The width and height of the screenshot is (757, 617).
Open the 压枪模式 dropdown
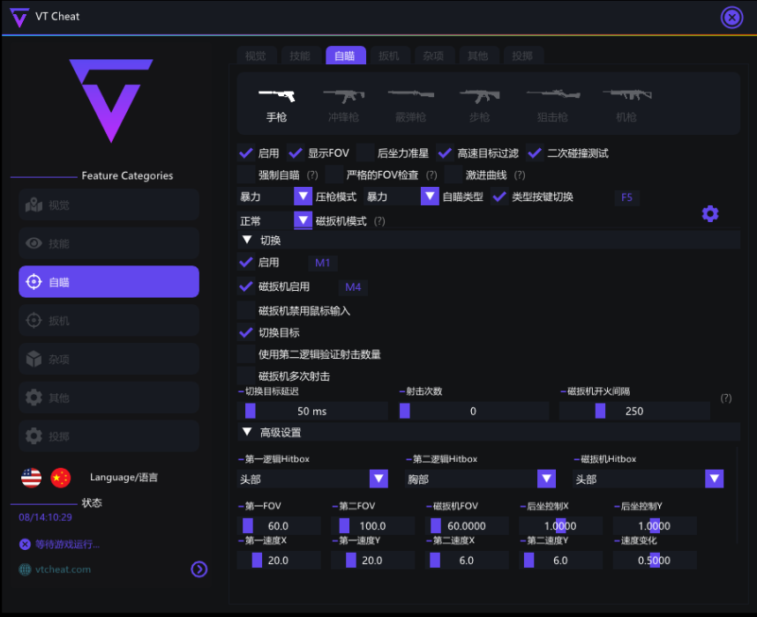[x=274, y=197]
